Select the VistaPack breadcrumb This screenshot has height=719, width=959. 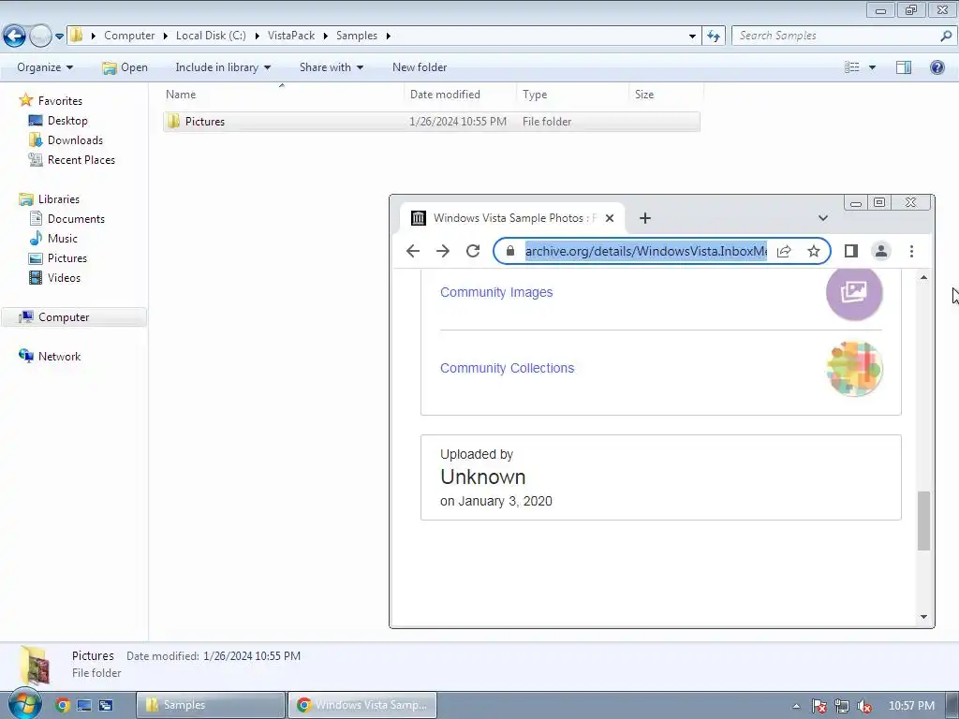click(291, 37)
